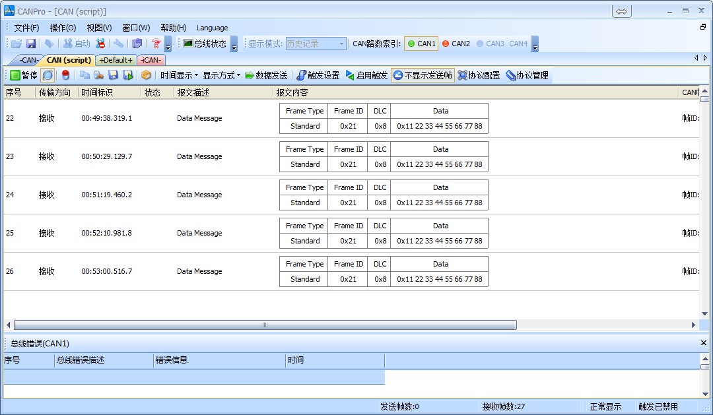Open 协议管理 protocol management
Screen dimensions: 713x415
(x=527, y=75)
